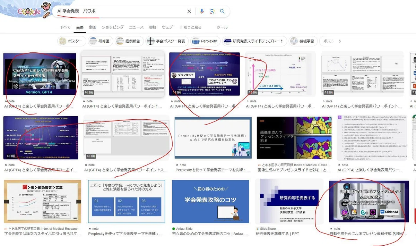Open the 学会発表攻略のコツ thumbnail
Image resolution: width=416 pixels, height=246 pixels.
[210, 202]
